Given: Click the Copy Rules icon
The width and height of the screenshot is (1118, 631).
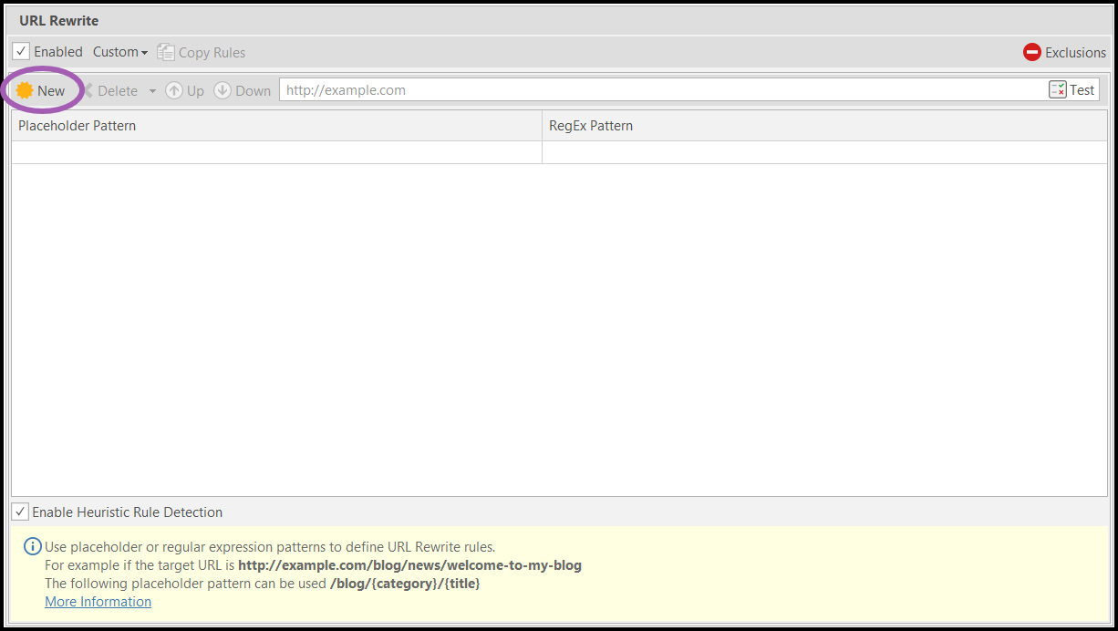Looking at the screenshot, I should (166, 52).
